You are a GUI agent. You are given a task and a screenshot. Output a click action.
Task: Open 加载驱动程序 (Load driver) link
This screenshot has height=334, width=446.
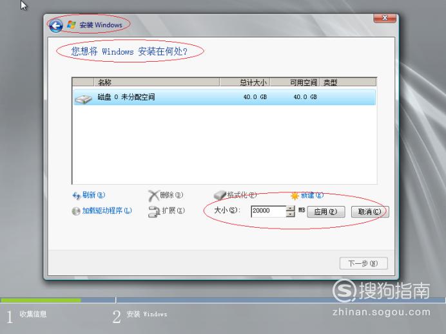107,210
